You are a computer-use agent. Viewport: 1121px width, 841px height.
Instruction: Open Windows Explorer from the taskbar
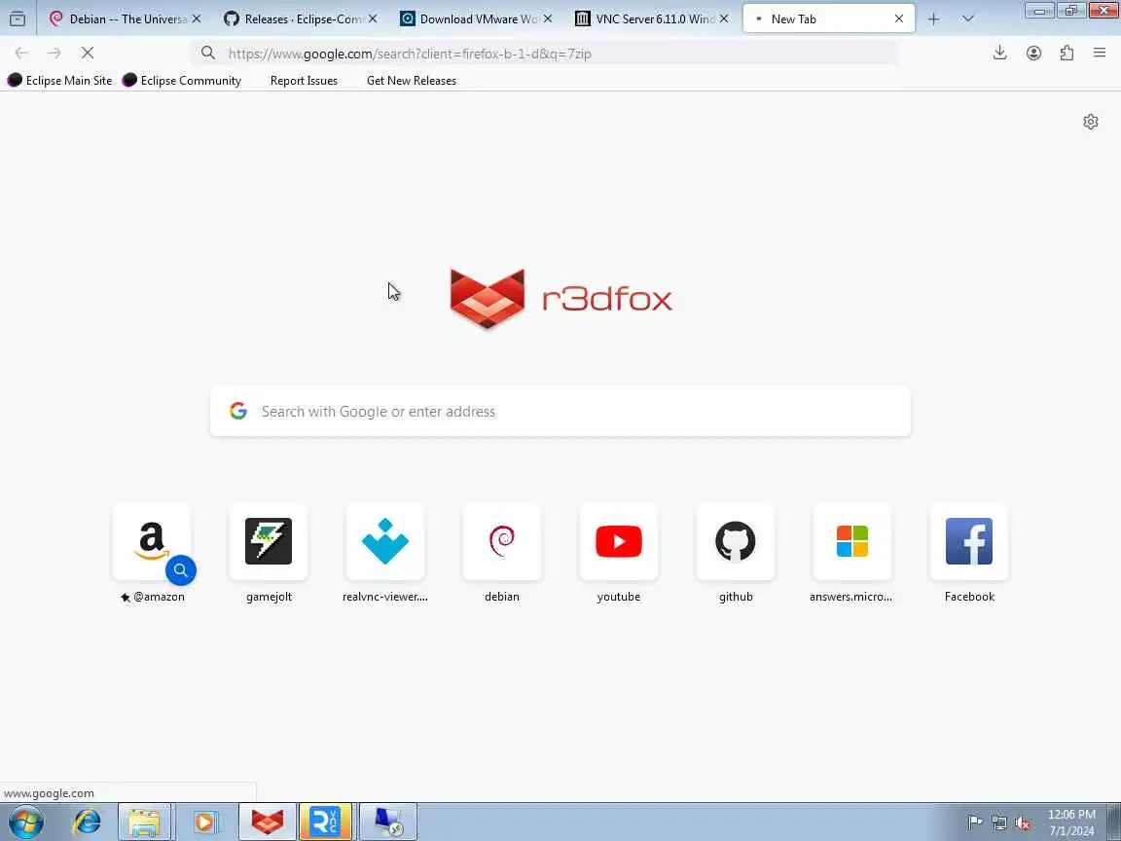tap(144, 822)
